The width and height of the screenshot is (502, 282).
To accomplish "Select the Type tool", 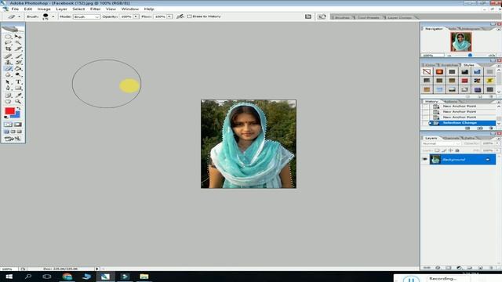I will coord(18,81).
